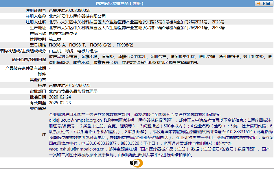Select remark value 京械注准20152260275
This screenshot has height=169, width=274.
(70, 86)
